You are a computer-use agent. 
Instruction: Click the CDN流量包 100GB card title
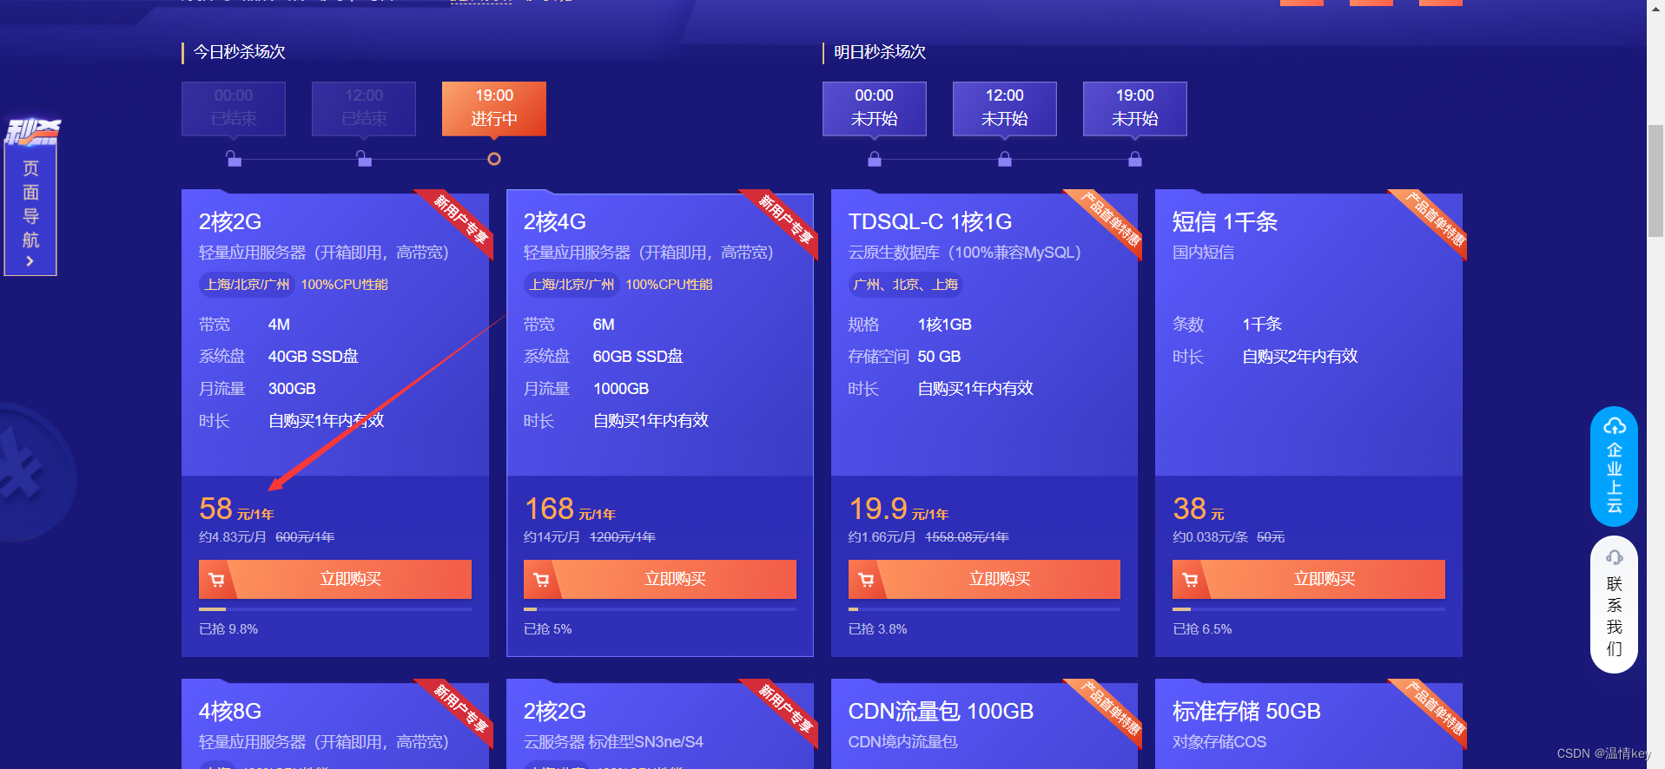[x=941, y=712]
